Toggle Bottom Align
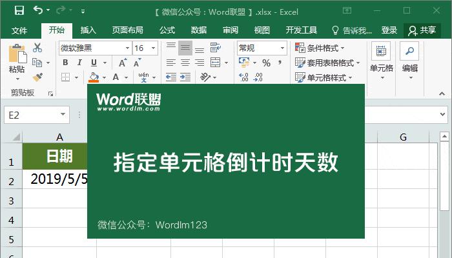This screenshot has width=452, height=258. tap(200, 48)
